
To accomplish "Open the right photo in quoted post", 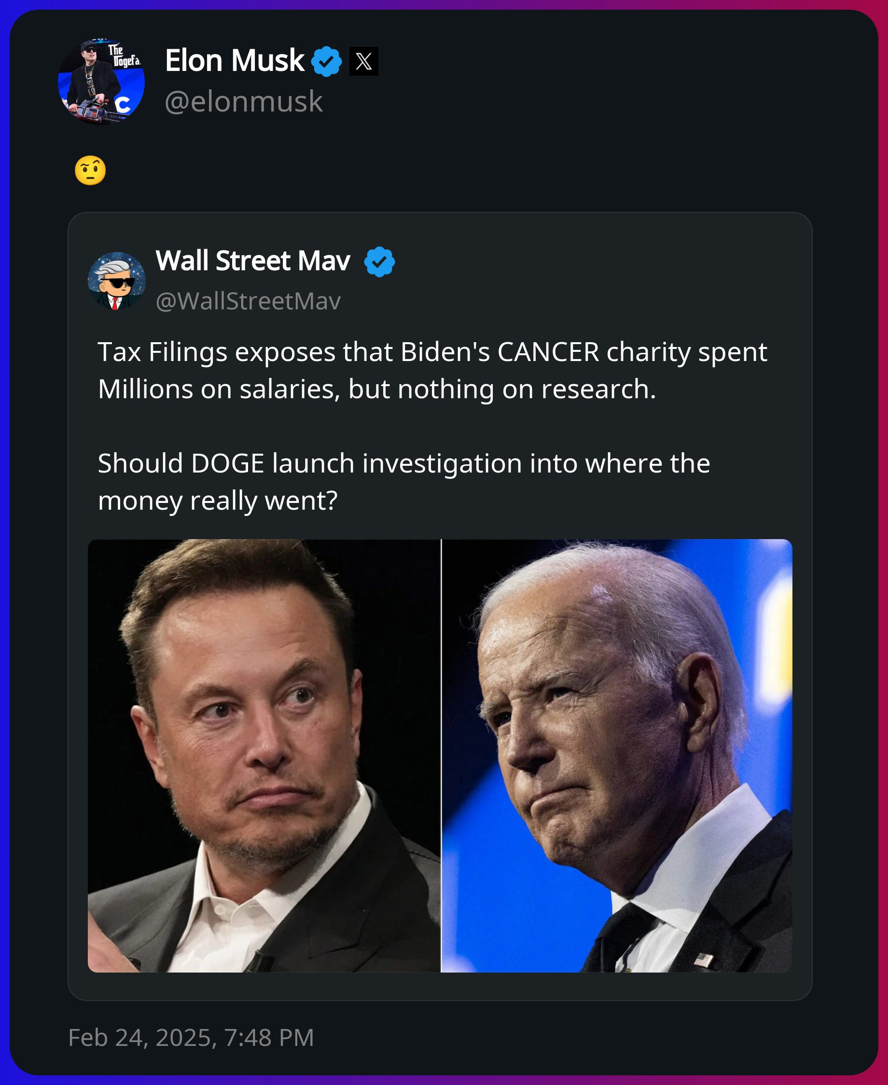I will (616, 755).
